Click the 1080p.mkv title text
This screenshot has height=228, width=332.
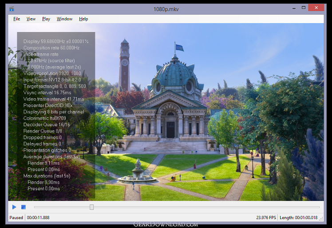pos(166,9)
